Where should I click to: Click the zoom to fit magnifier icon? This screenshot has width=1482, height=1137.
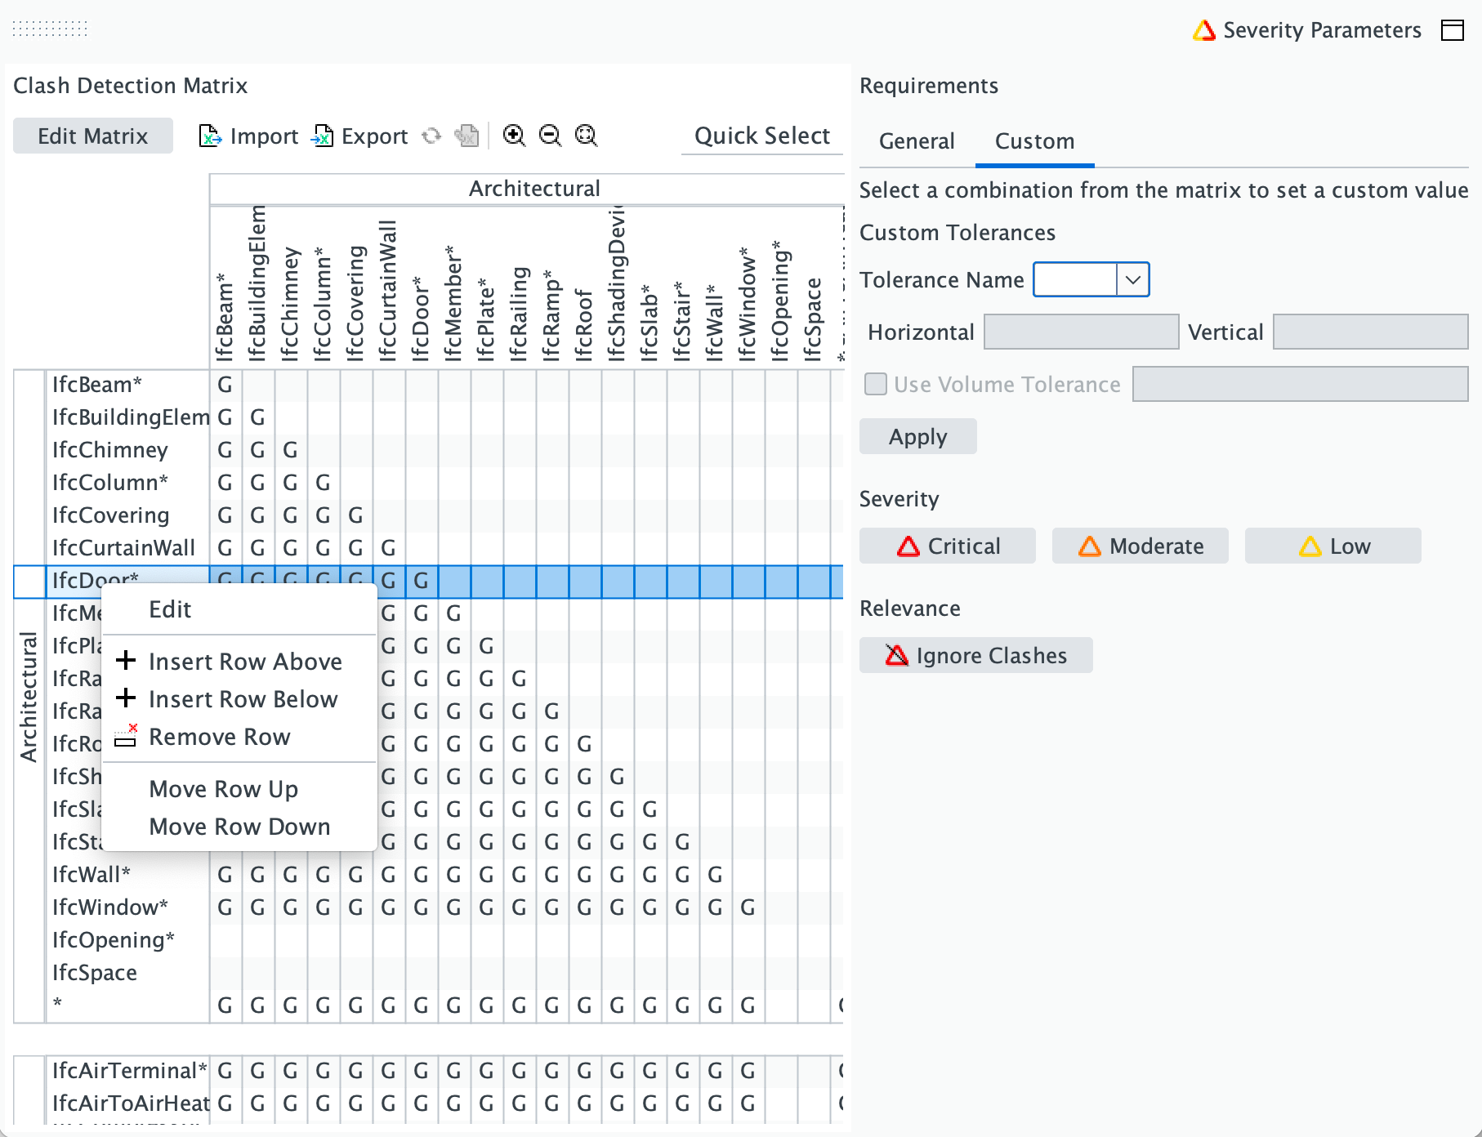point(586,136)
